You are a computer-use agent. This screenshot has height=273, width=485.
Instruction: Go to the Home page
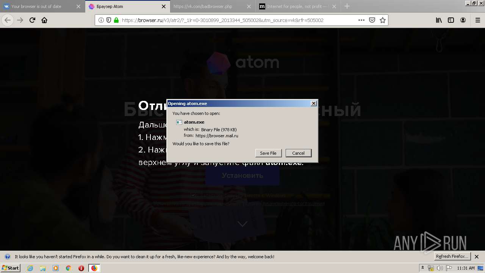tap(44, 20)
